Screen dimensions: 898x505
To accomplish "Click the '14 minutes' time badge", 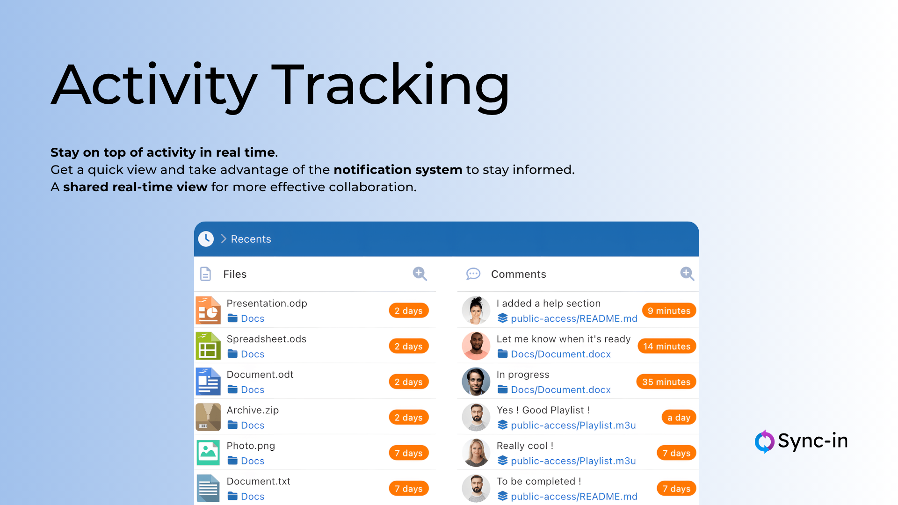I will click(x=666, y=346).
